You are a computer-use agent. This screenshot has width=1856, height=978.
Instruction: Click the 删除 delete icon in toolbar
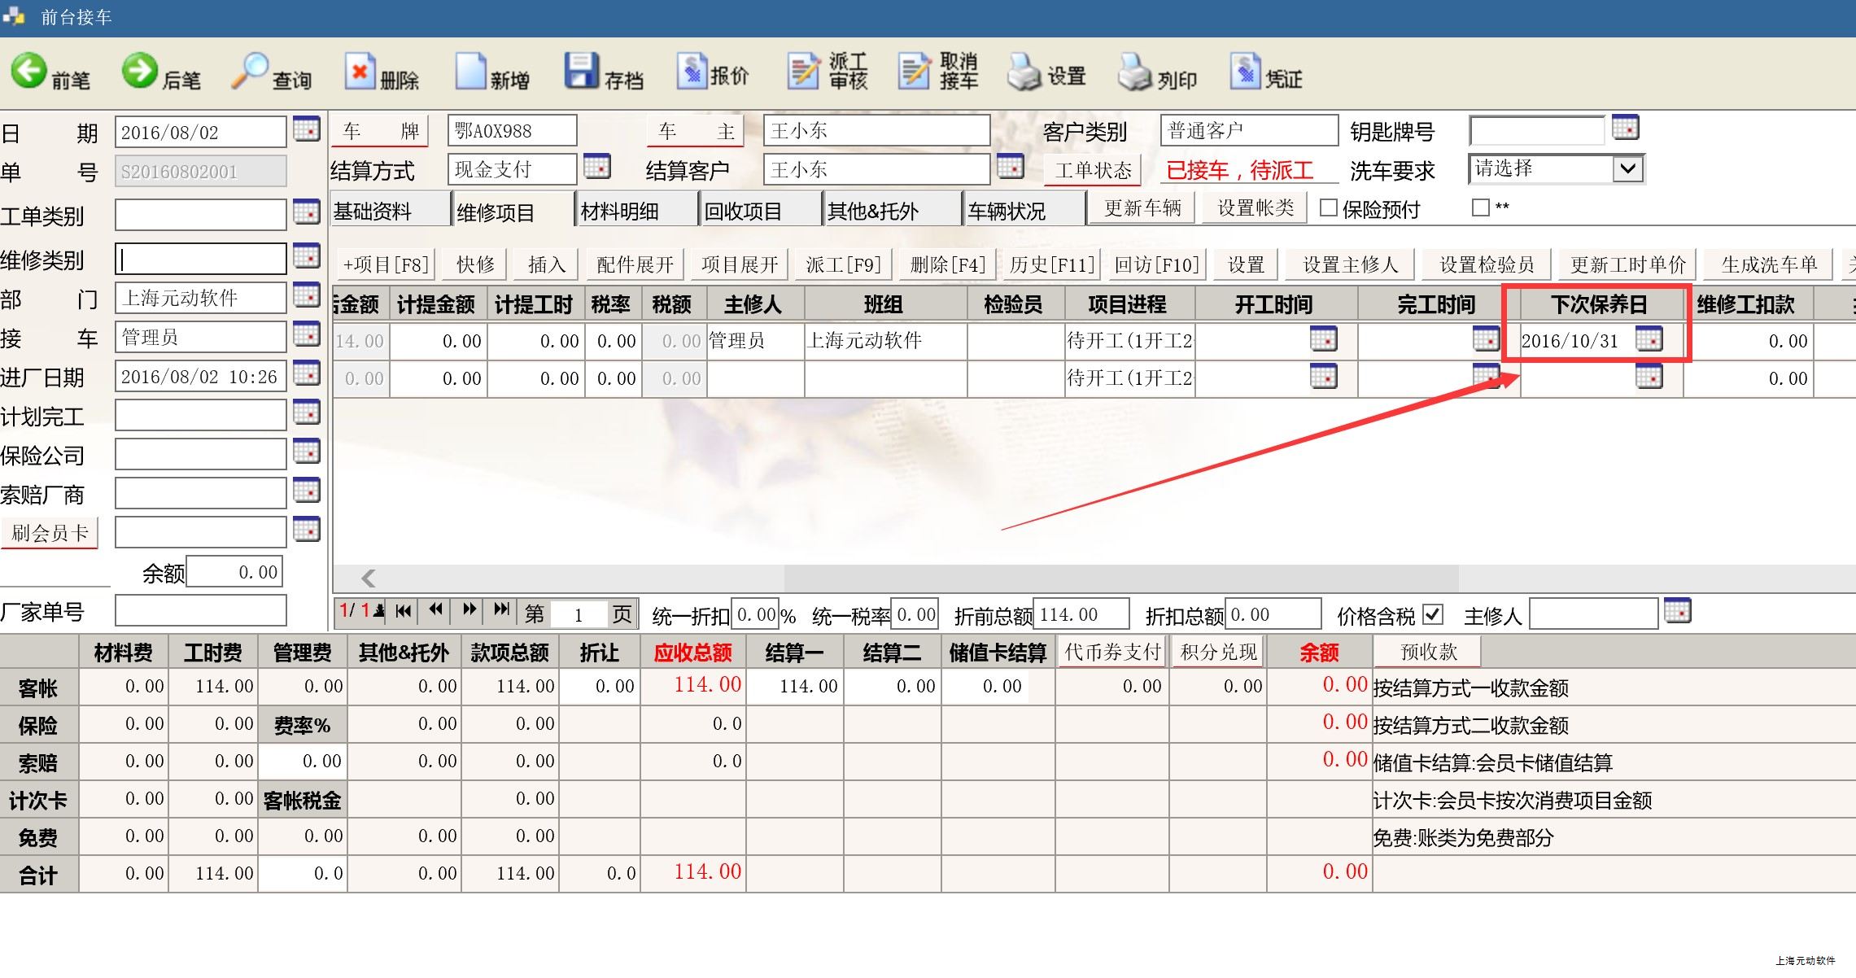click(359, 72)
